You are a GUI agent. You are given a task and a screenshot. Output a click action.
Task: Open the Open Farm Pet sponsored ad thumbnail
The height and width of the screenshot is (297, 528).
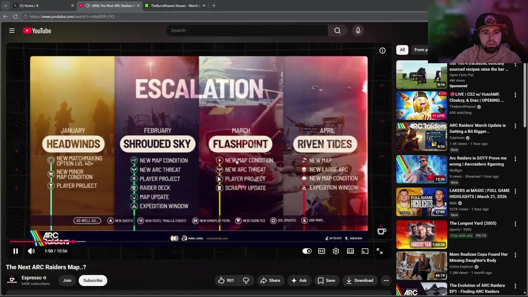point(422,75)
